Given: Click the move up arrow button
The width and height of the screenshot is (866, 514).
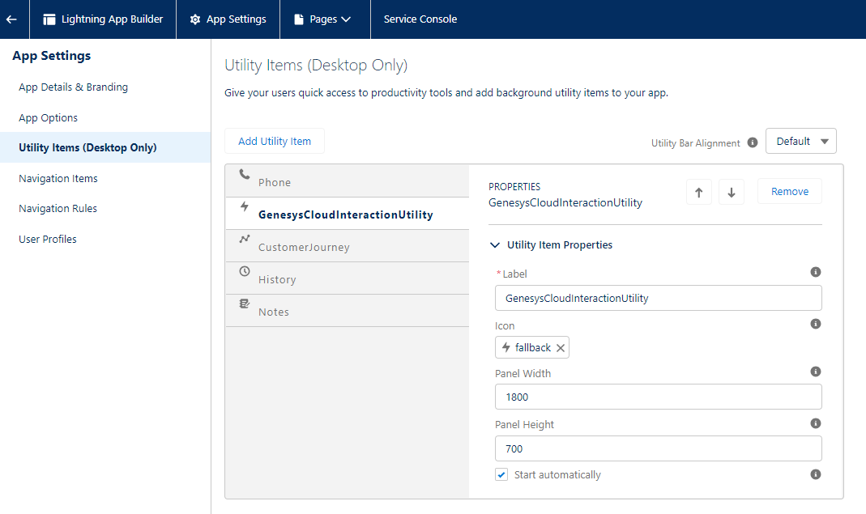Looking at the screenshot, I should 698,193.
